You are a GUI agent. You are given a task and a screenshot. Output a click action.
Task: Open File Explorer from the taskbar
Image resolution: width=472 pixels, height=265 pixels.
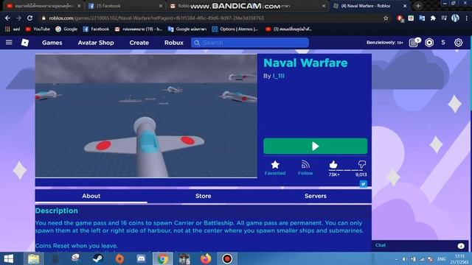pos(33,258)
